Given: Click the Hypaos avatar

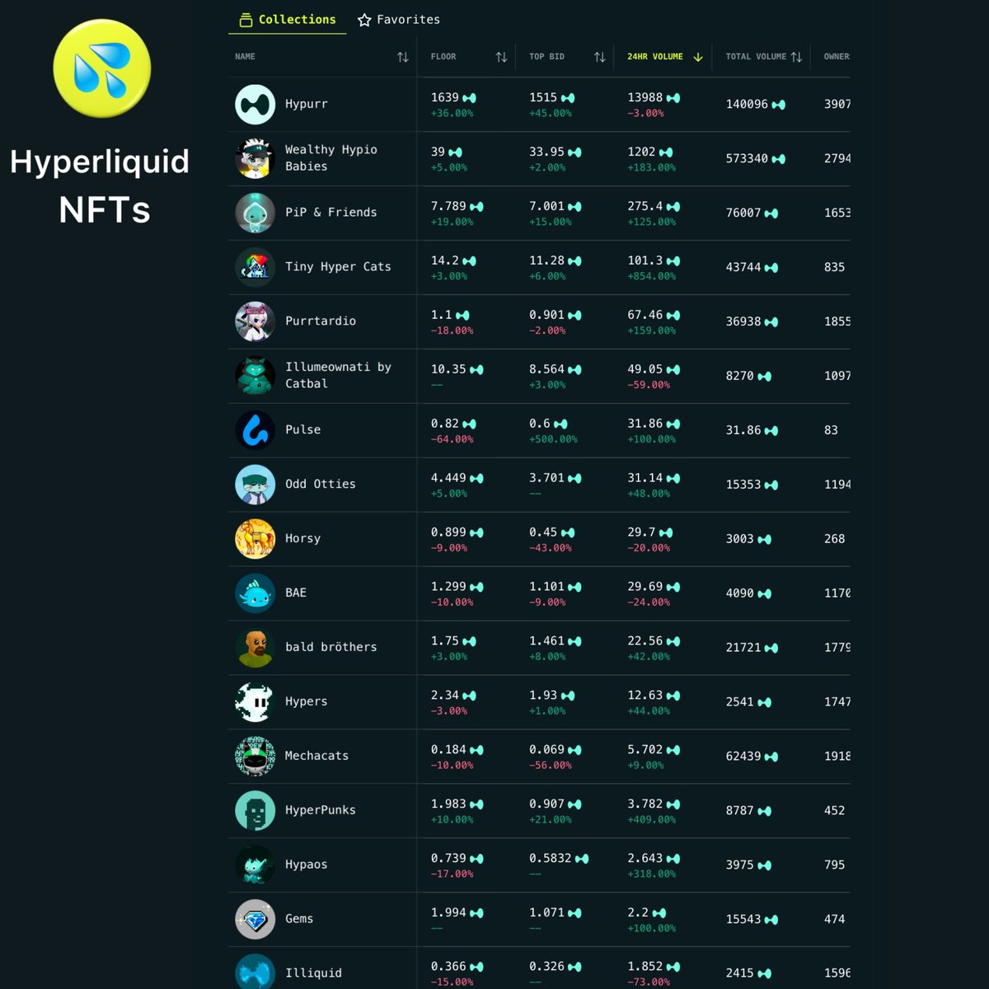Looking at the screenshot, I should (x=255, y=865).
